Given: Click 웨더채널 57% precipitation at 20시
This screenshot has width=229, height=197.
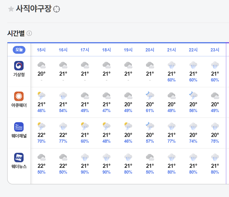Looking at the screenshot, I should point(150,142).
